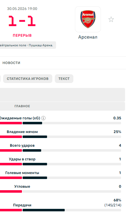Open the Арсенал team name link
Screen dimensions: 126x216
(x=88, y=37)
